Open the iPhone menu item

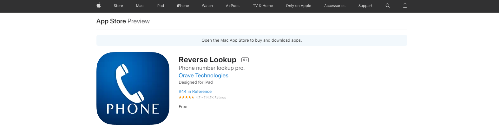(183, 6)
